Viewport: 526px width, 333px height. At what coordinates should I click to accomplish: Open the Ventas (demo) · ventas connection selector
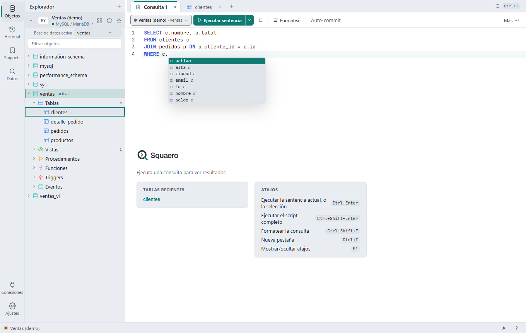(x=161, y=20)
